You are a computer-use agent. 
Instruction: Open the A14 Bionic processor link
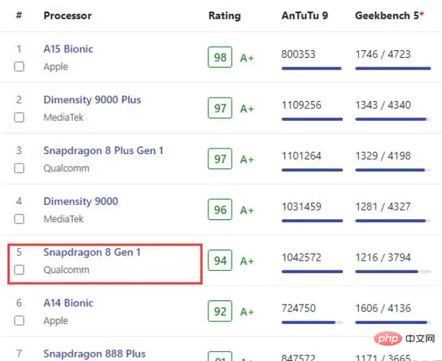[68, 303]
